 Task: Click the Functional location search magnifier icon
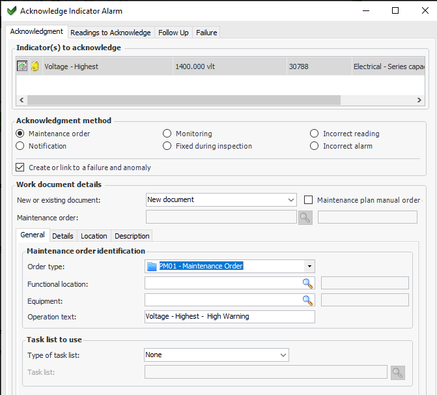tap(307, 283)
